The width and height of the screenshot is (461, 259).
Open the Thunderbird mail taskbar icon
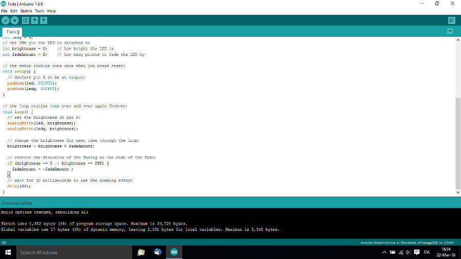158,252
